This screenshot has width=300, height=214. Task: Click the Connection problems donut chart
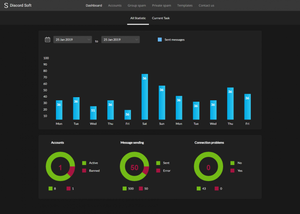pos(208,166)
